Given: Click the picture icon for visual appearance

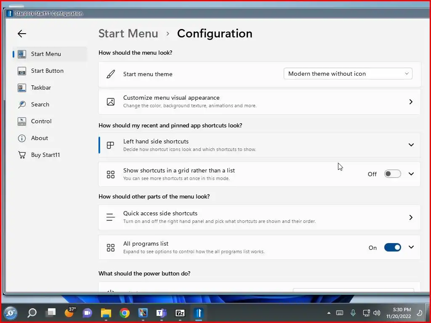Looking at the screenshot, I should point(111,102).
